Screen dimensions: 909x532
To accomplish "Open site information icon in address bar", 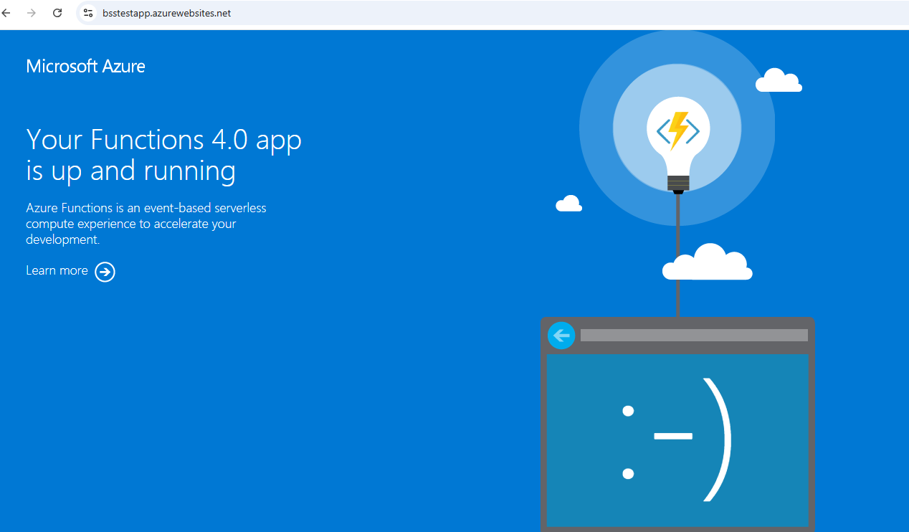I will [x=88, y=13].
